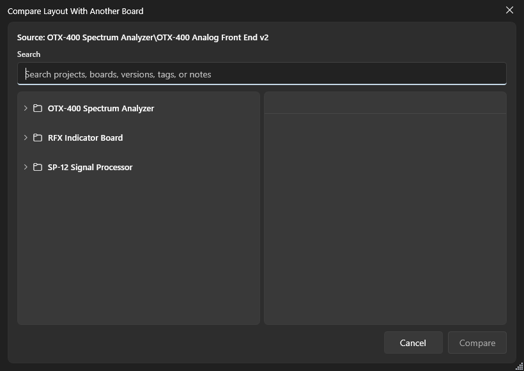Click the Search label above the field
Viewport: 524px width, 371px height.
[29, 54]
